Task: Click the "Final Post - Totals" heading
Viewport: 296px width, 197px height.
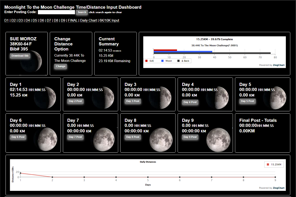Action: coord(258,120)
